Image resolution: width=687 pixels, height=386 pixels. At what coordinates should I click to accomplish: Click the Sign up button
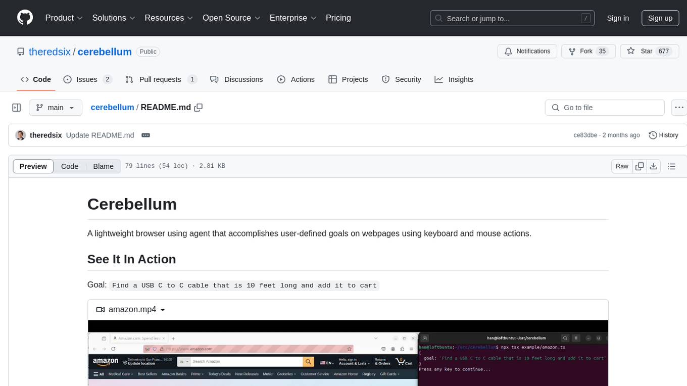[660, 18]
